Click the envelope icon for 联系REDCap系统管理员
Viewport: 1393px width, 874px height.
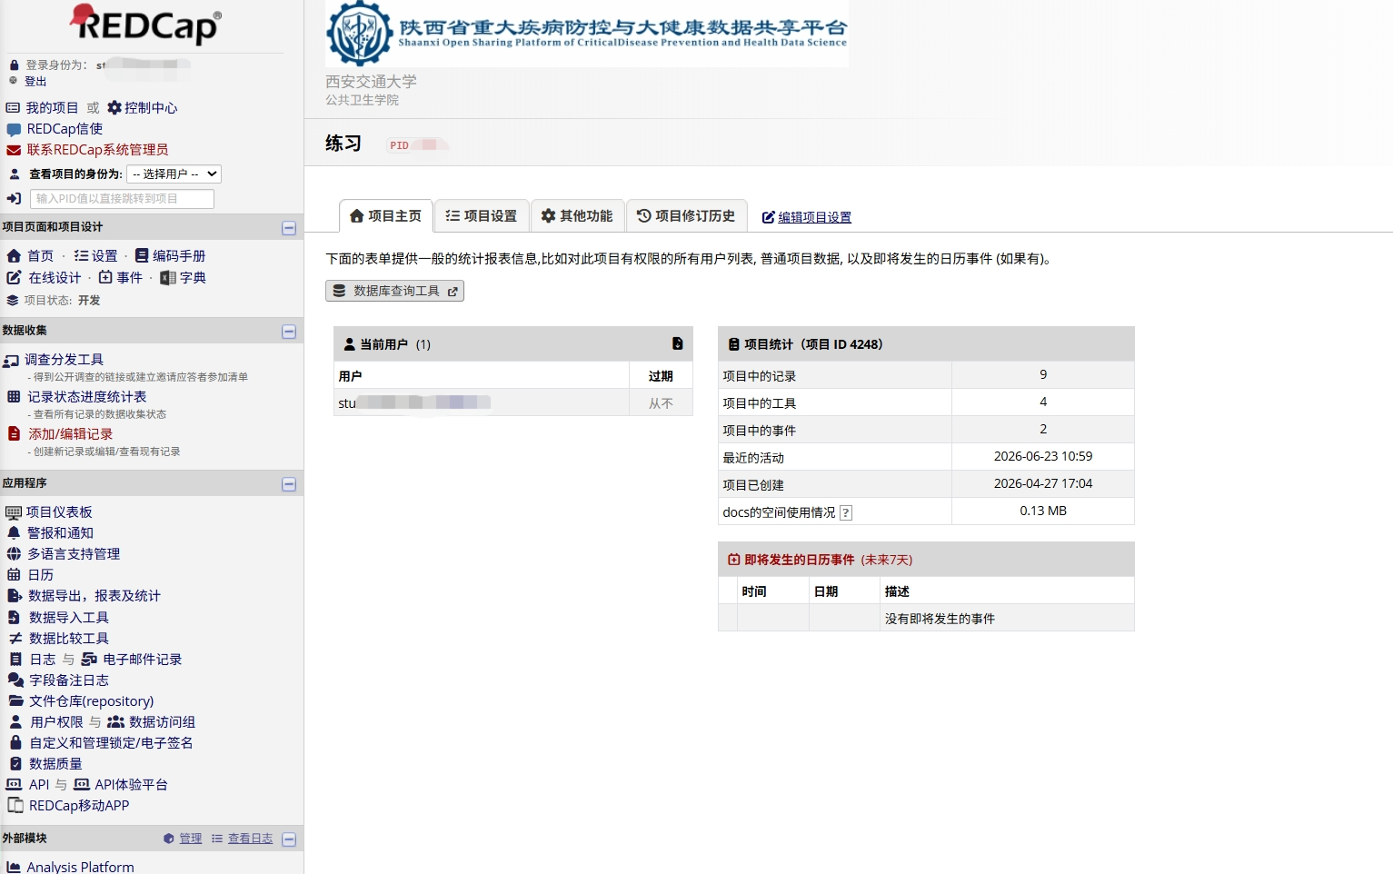14,150
